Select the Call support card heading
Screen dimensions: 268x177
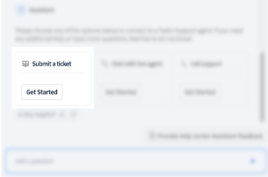206,64
